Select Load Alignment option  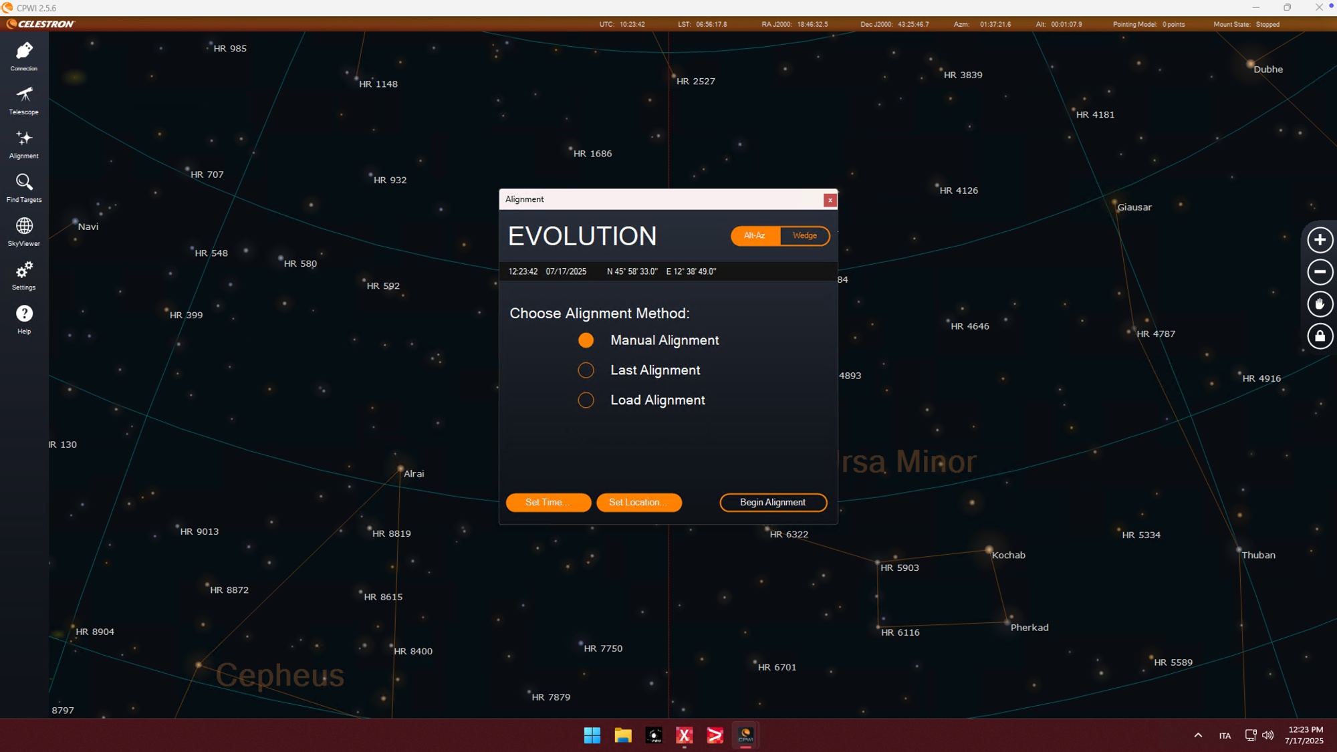click(641, 400)
